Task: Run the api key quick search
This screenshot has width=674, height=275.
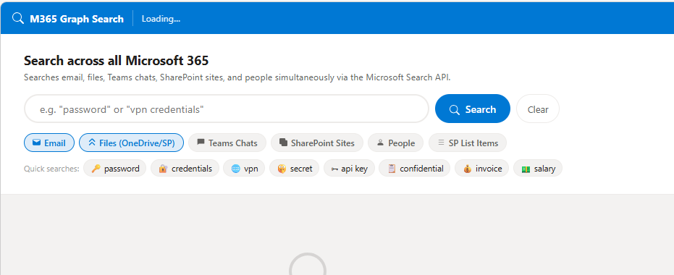Action: coord(349,168)
